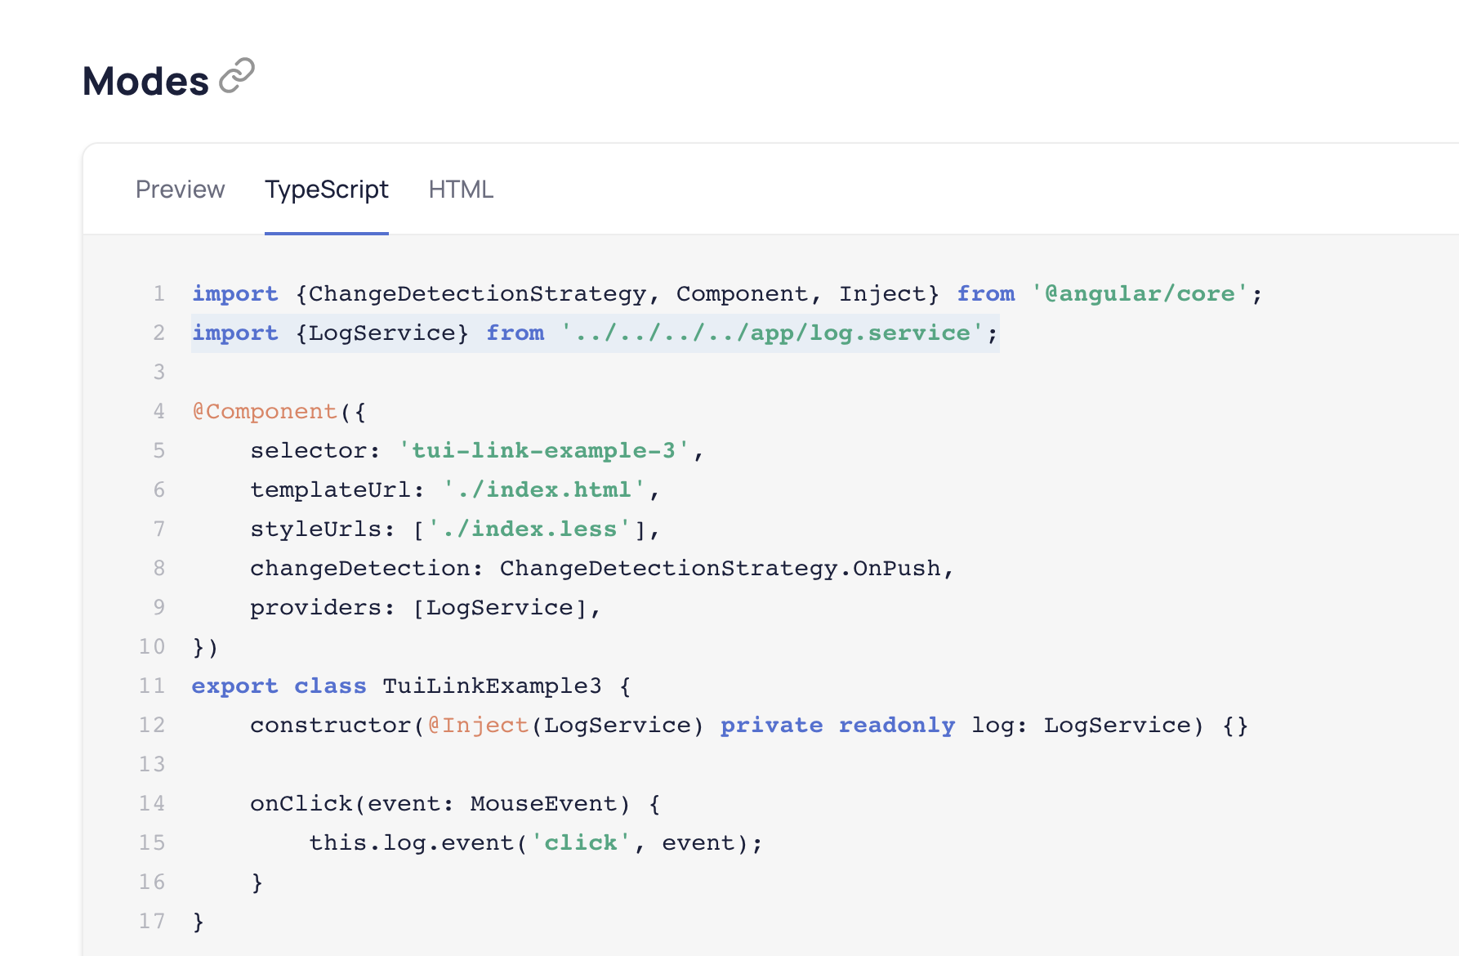The width and height of the screenshot is (1459, 956).
Task: Click the @Inject decorator in the constructor
Action: (x=476, y=725)
